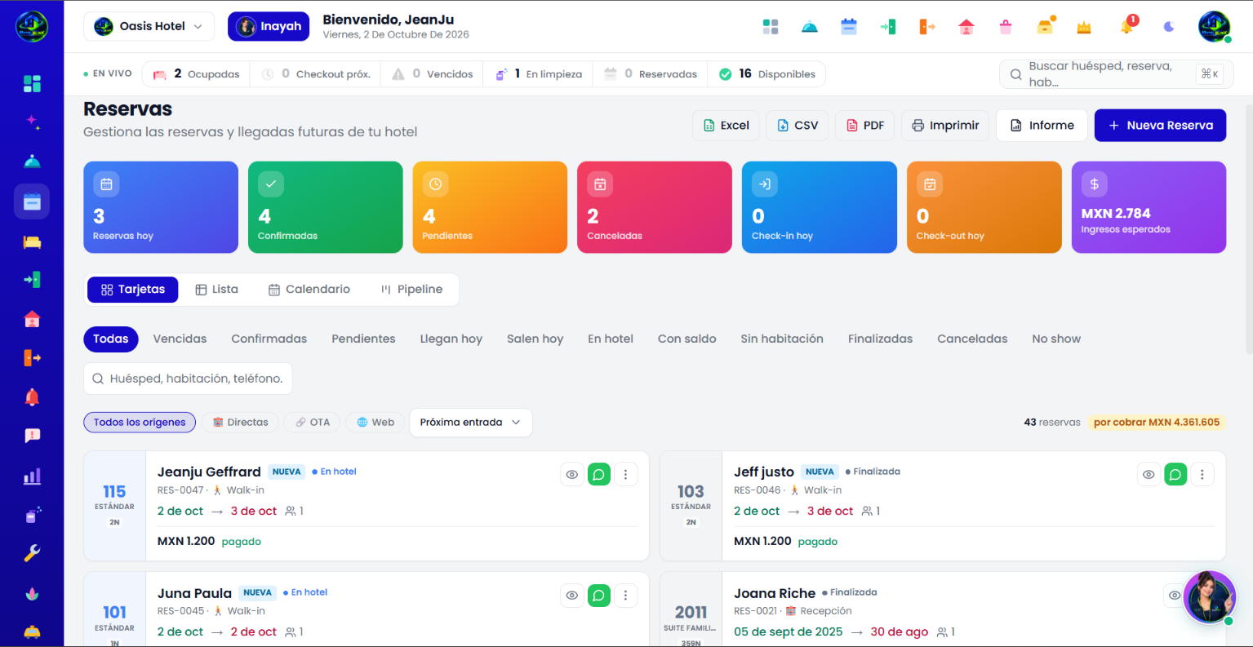
Task: Open the virtual assistant avatar bubble
Action: (1210, 597)
